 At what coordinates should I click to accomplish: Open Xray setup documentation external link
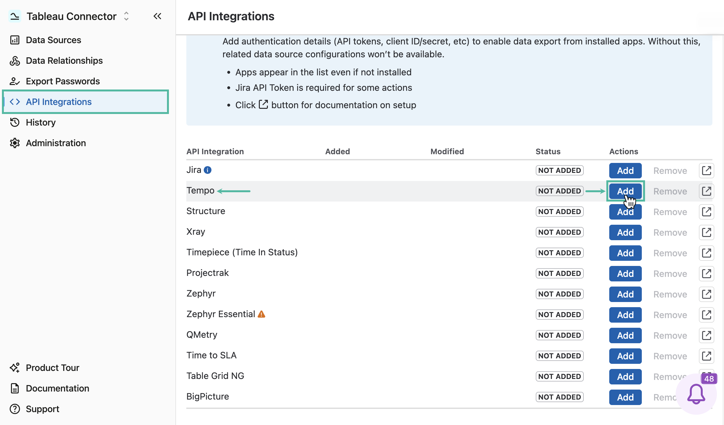click(706, 232)
